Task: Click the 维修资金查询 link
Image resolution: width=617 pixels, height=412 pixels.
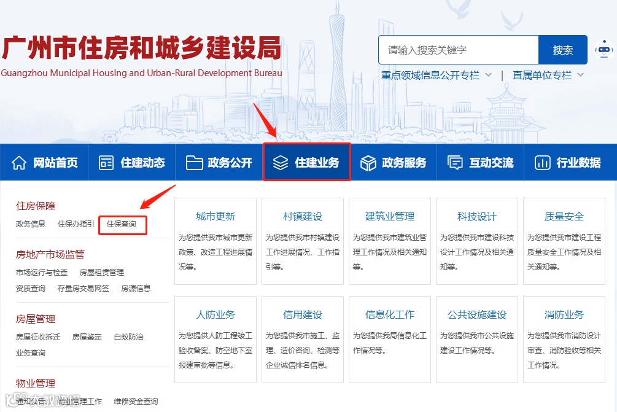Action: [x=136, y=402]
